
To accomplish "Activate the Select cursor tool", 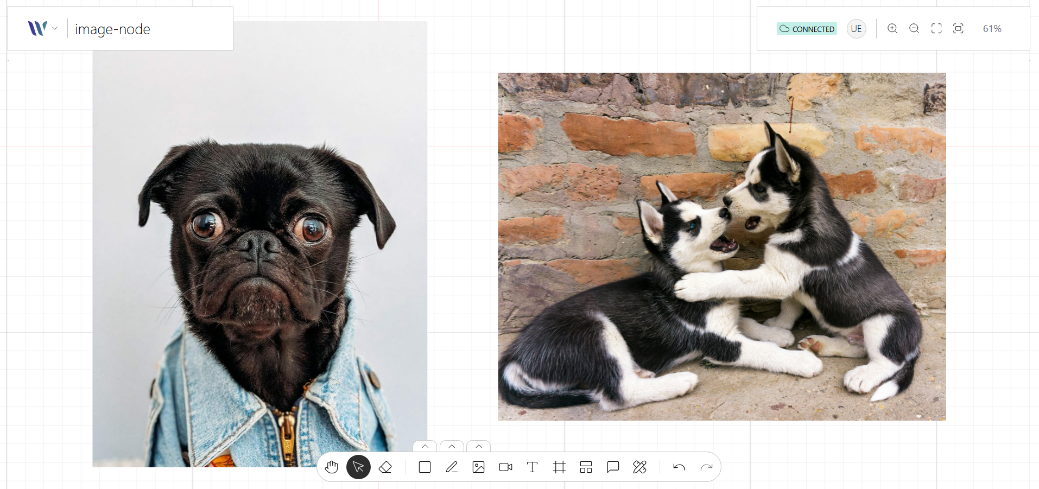I will coord(358,467).
